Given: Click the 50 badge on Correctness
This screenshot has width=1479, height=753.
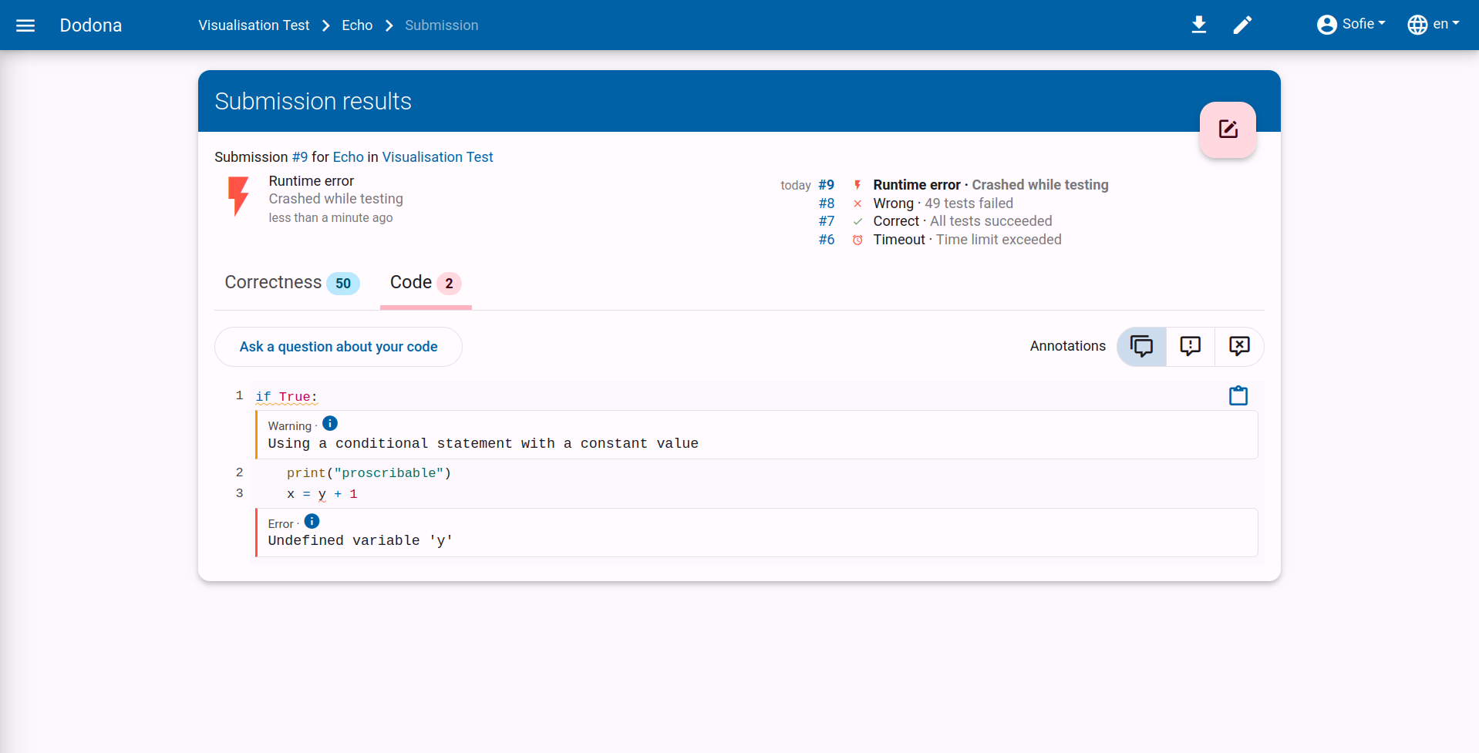Looking at the screenshot, I should (343, 284).
